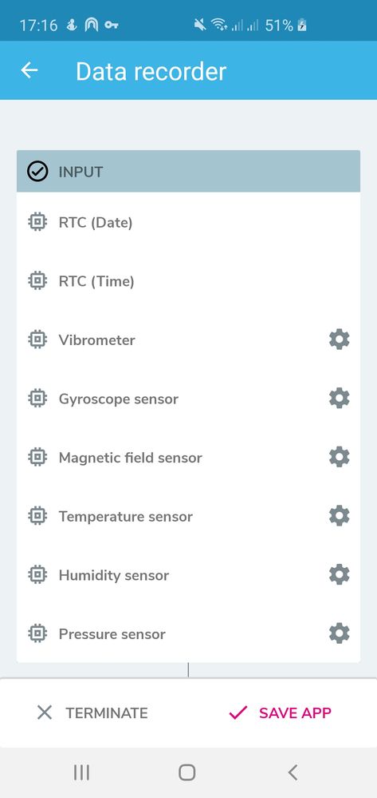Open Humidity sensor settings gear
Screen dimensions: 377x798
(x=339, y=574)
